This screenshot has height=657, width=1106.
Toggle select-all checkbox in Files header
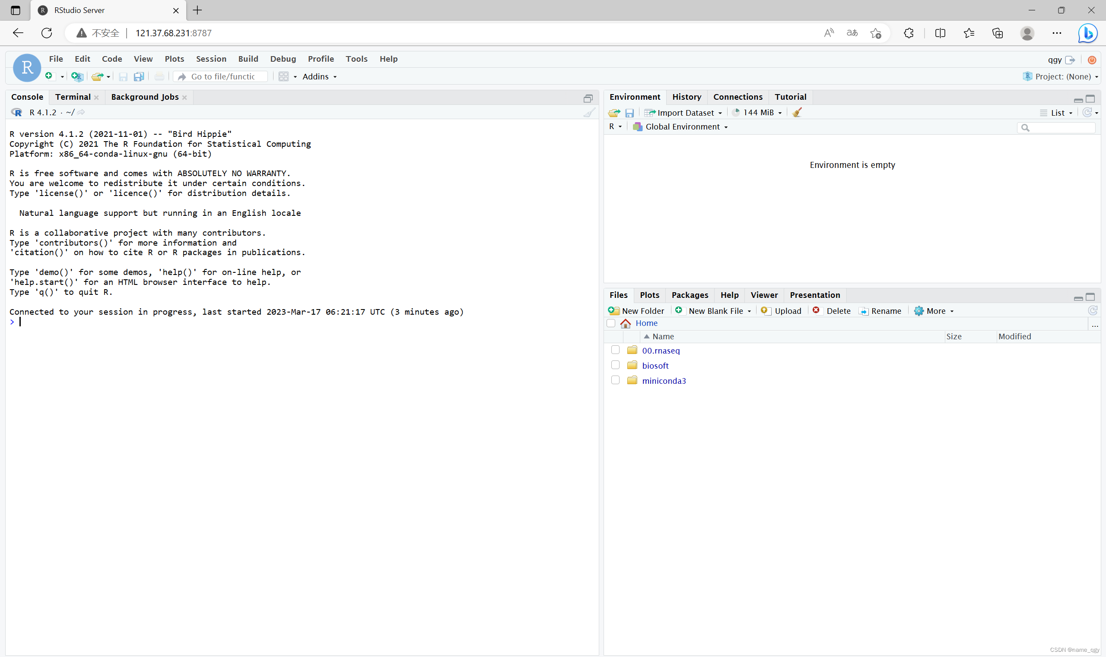[x=611, y=323]
